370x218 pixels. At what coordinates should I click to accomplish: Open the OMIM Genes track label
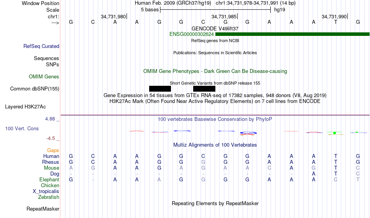coord(44,77)
